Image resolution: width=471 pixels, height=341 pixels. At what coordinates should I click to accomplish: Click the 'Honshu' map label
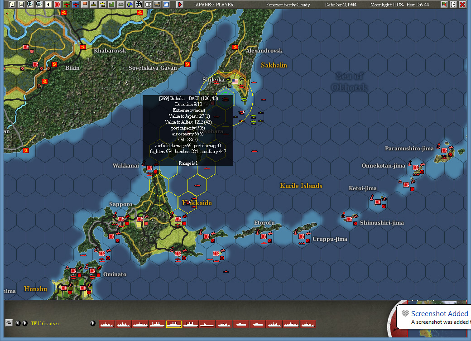(35, 289)
